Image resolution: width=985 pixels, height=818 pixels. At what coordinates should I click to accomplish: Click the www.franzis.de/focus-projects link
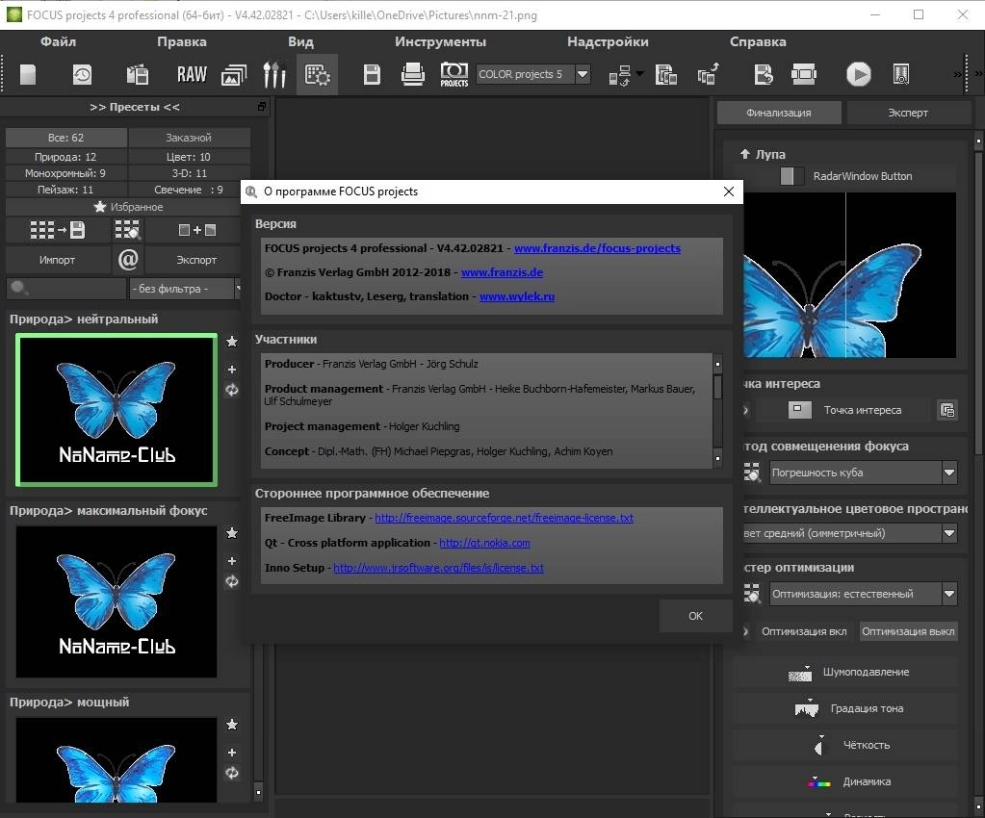click(x=597, y=248)
